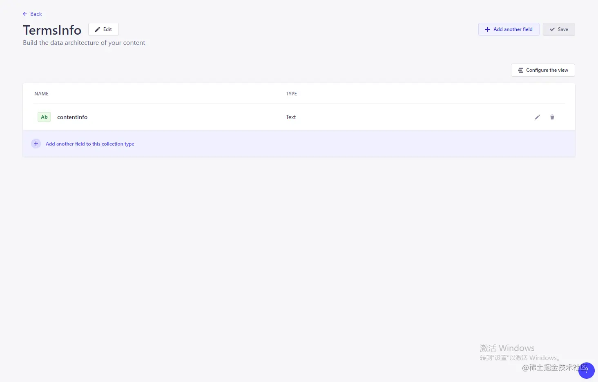Open the help question mark button

[x=587, y=371]
